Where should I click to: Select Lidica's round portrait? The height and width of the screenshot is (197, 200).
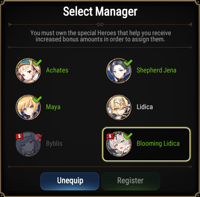pyautogui.click(x=119, y=107)
